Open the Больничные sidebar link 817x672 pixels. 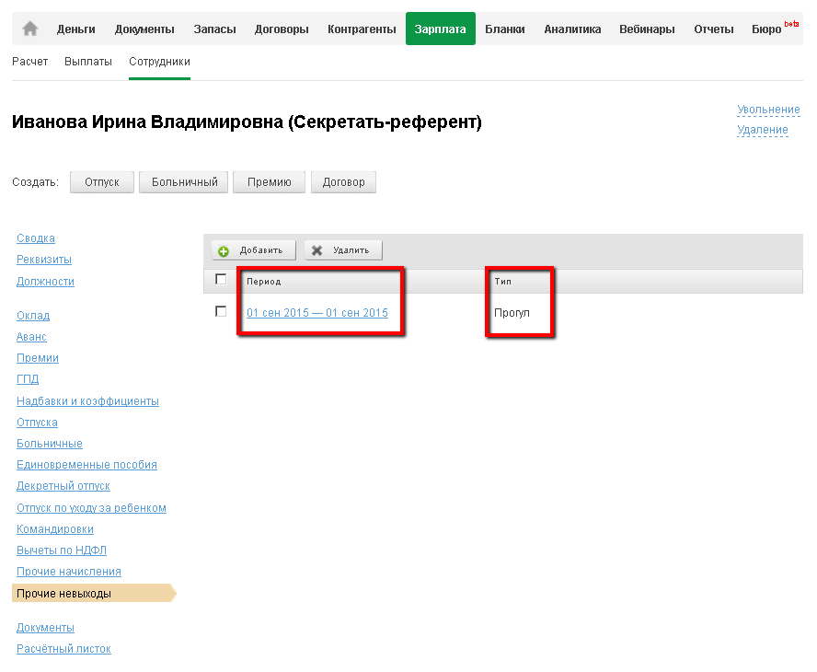tap(50, 444)
